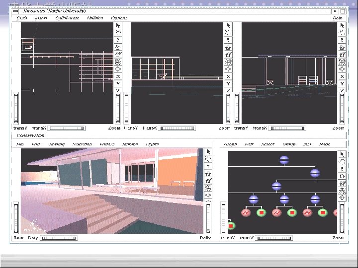
Task: Click the view-all icon in scene graph panel
Action: [x=342, y=190]
